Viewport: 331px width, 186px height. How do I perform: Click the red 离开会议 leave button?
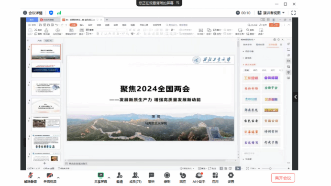click(x=283, y=178)
